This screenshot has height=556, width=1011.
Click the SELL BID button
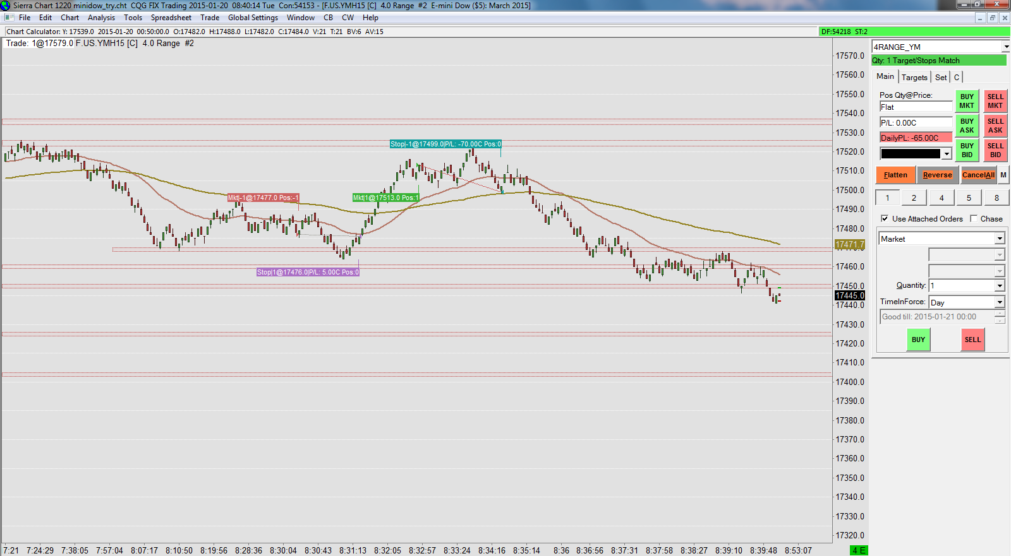[995, 150]
